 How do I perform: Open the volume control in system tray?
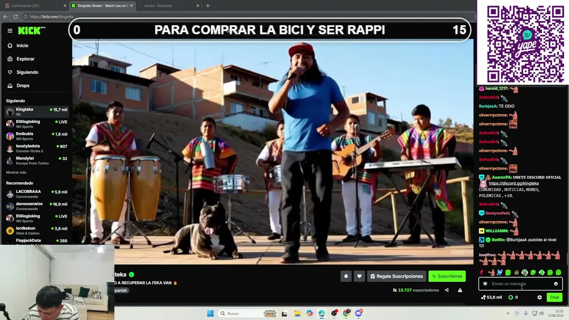point(541,313)
